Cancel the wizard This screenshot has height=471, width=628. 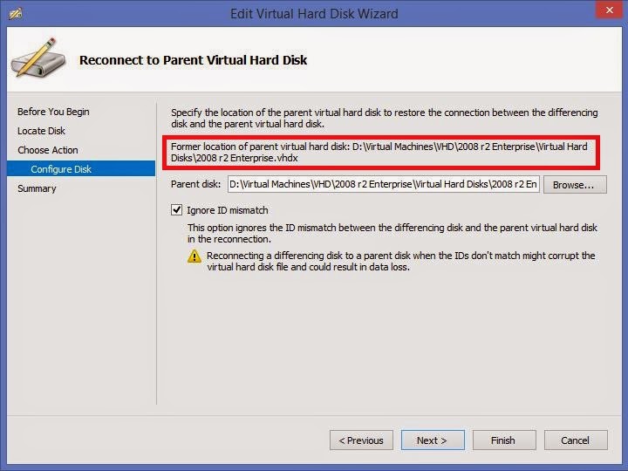click(575, 440)
